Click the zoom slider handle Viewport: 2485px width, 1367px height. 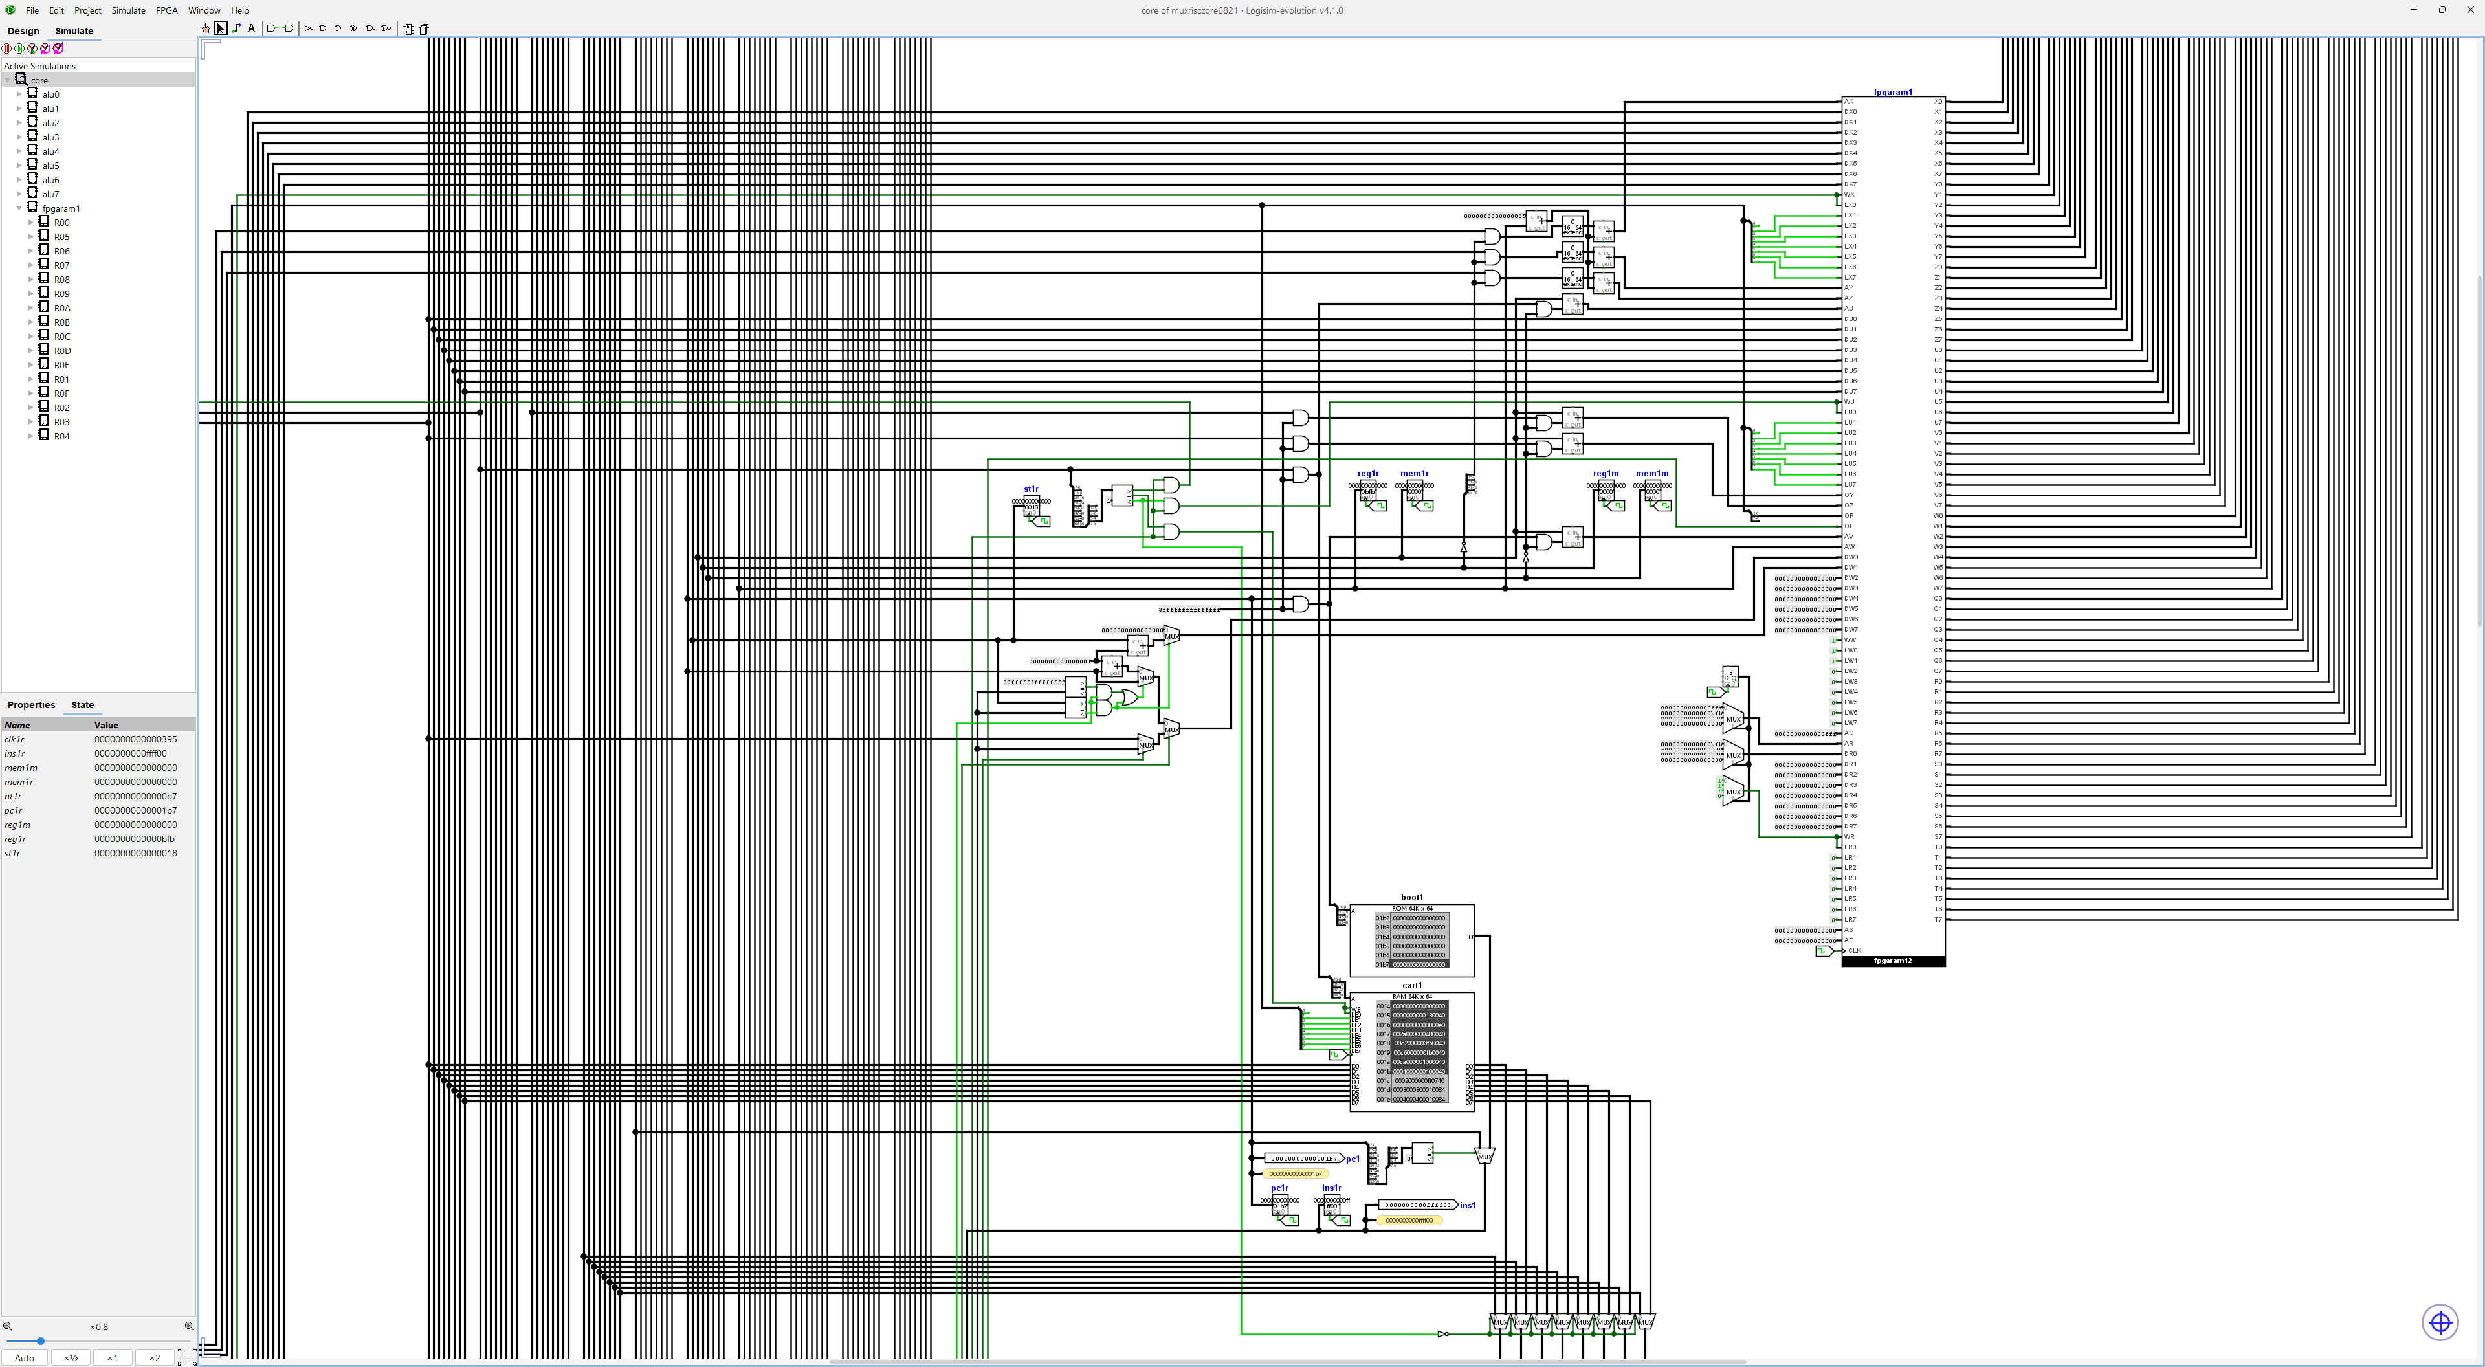(x=41, y=1341)
